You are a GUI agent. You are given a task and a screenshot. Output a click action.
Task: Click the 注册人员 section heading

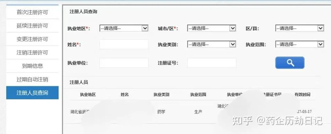tap(79, 82)
